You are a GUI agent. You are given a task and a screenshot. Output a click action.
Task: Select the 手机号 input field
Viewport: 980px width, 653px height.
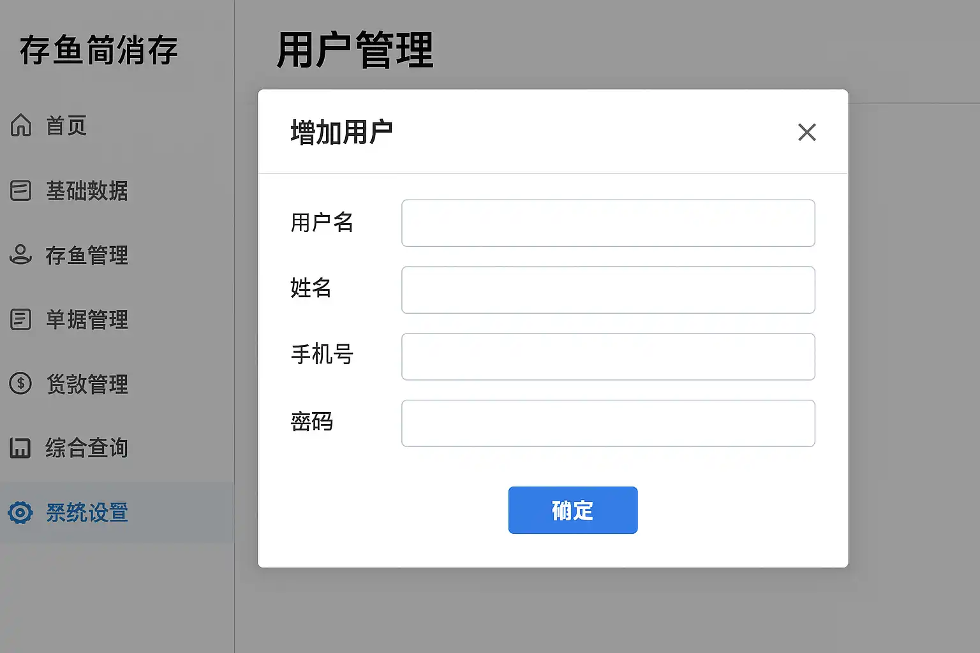(x=608, y=356)
